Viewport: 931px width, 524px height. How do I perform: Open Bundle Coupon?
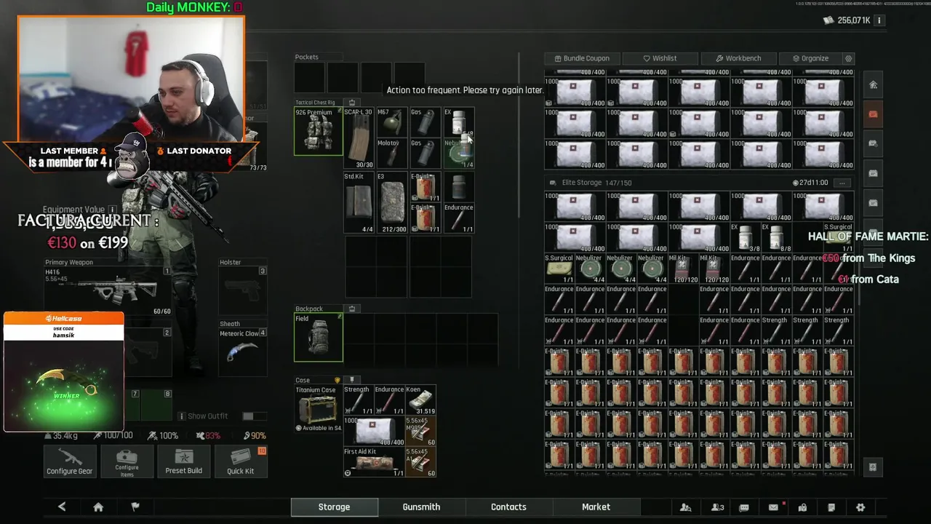tap(582, 58)
